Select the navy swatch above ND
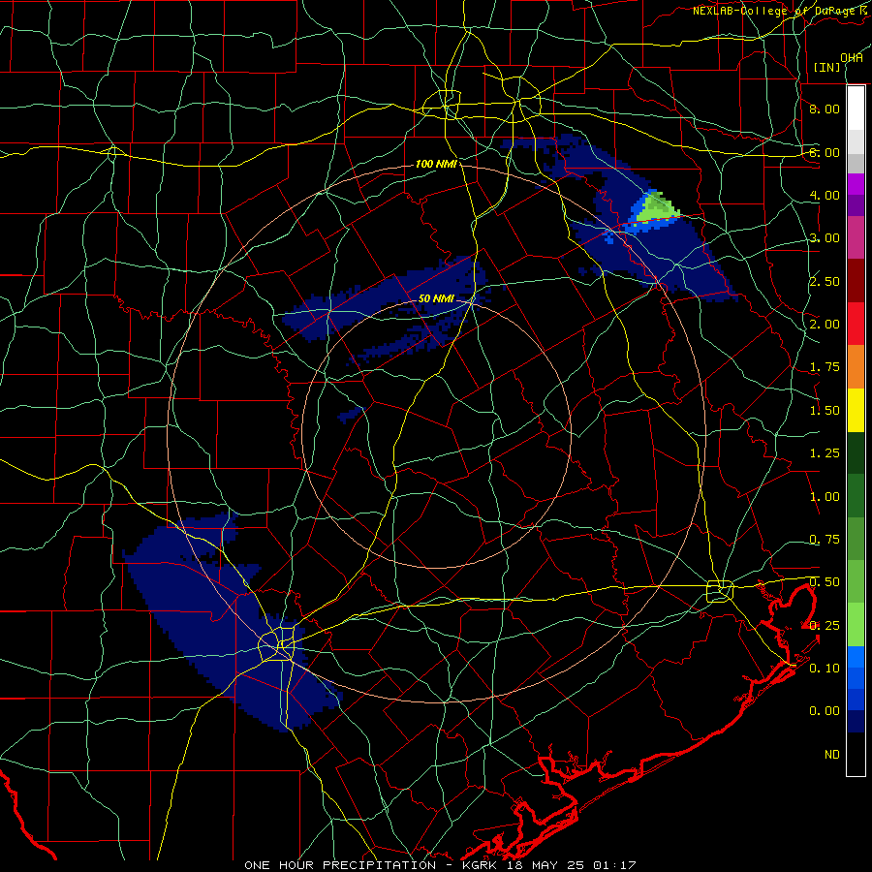This screenshot has width=872, height=872. [x=856, y=721]
